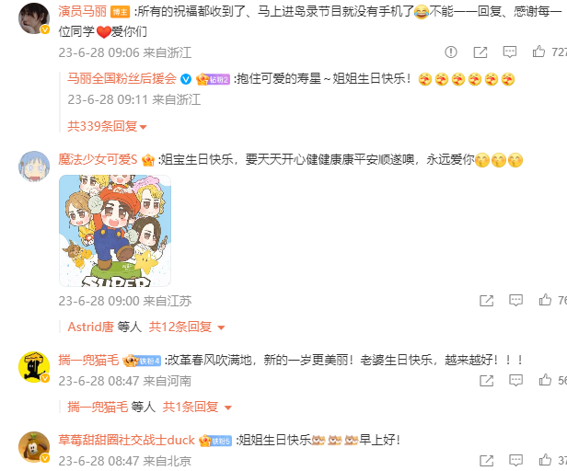Click 魔法少女可爱S's avatar
This screenshot has width=567, height=471.
[34, 167]
